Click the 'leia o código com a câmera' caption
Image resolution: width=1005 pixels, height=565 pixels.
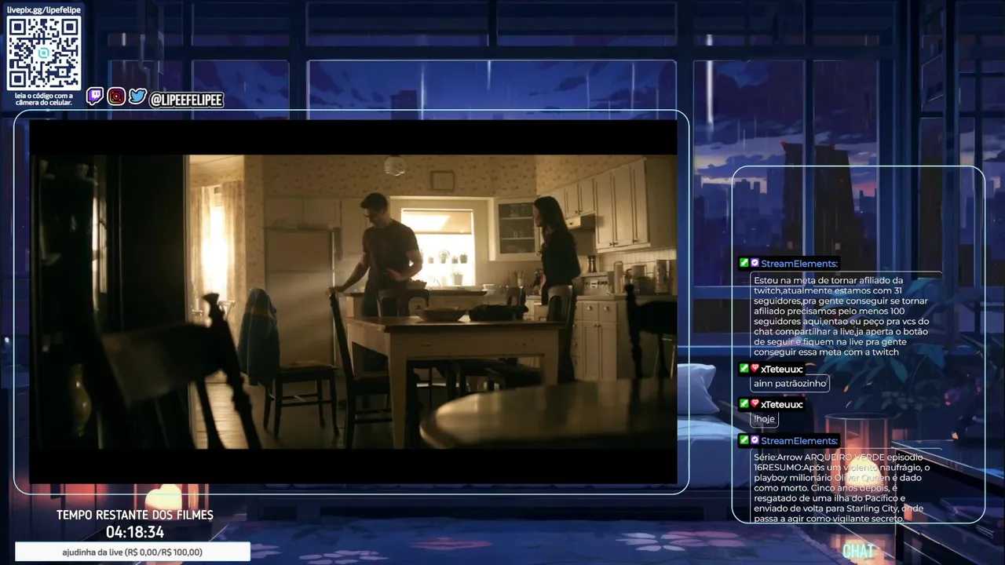click(44, 99)
